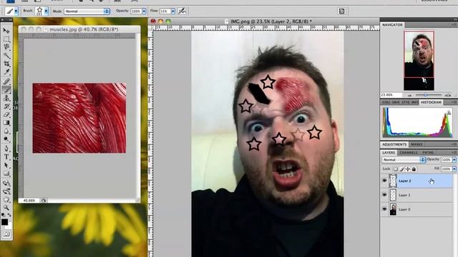The width and height of the screenshot is (458, 257).
Task: Select the Gradient tool
Action: coord(6,123)
